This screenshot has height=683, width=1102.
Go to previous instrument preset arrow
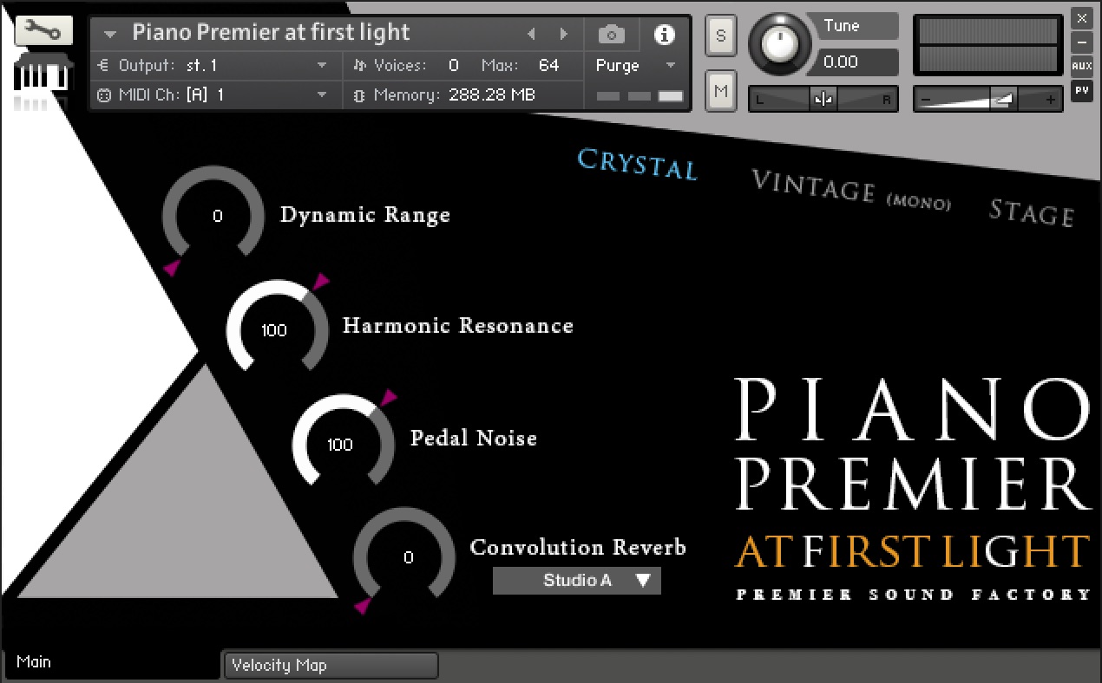(531, 35)
